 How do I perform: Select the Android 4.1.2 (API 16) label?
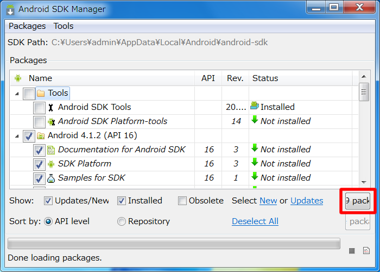click(x=92, y=135)
